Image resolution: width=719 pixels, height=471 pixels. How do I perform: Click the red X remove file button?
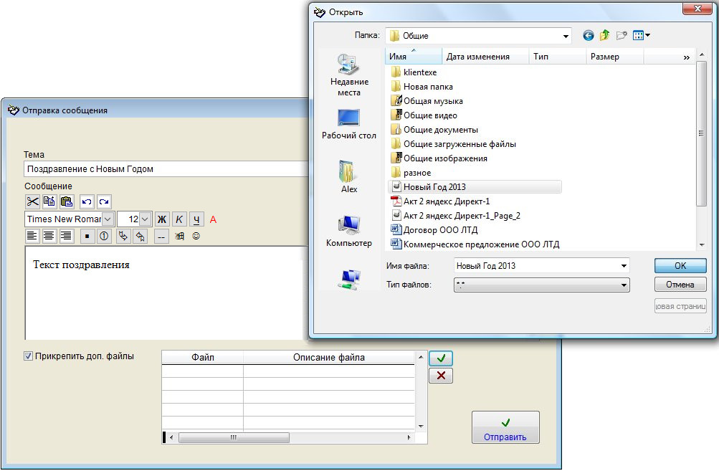point(440,376)
